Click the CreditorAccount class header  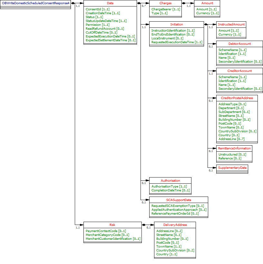pyautogui.click(x=239, y=71)
